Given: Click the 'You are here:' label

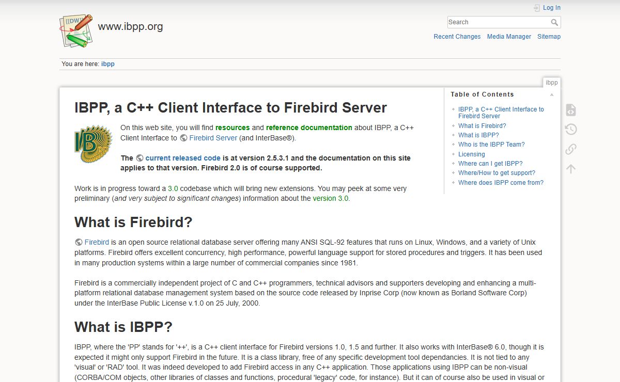Looking at the screenshot, I should pos(80,64).
